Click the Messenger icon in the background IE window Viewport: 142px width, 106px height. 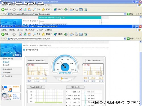point(85,9)
